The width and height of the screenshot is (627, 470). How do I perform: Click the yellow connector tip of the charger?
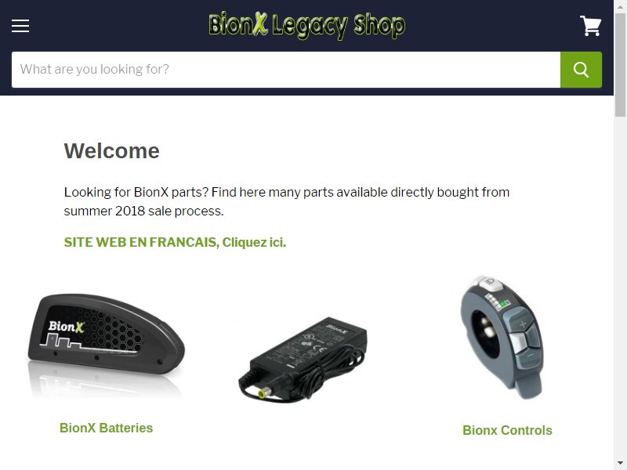(263, 394)
